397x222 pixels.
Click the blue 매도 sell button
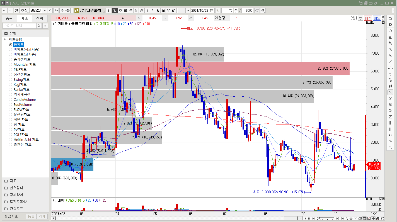pyautogui.click(x=377, y=18)
